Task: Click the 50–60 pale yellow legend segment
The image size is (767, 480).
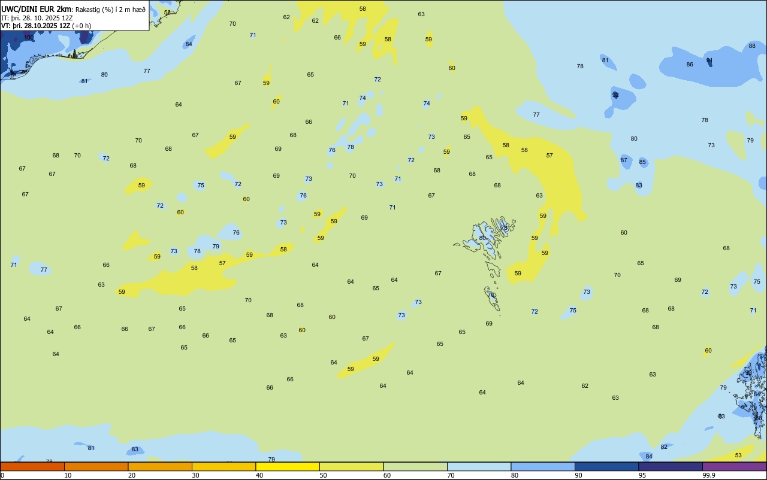Action: 351,466
